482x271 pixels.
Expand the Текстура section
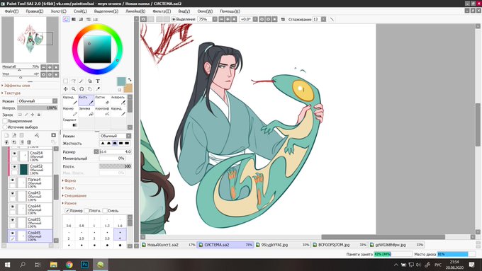pos(11,93)
